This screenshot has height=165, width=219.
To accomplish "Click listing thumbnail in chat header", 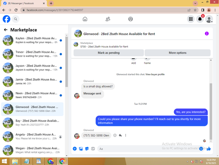I will pyautogui.click(x=78, y=34).
